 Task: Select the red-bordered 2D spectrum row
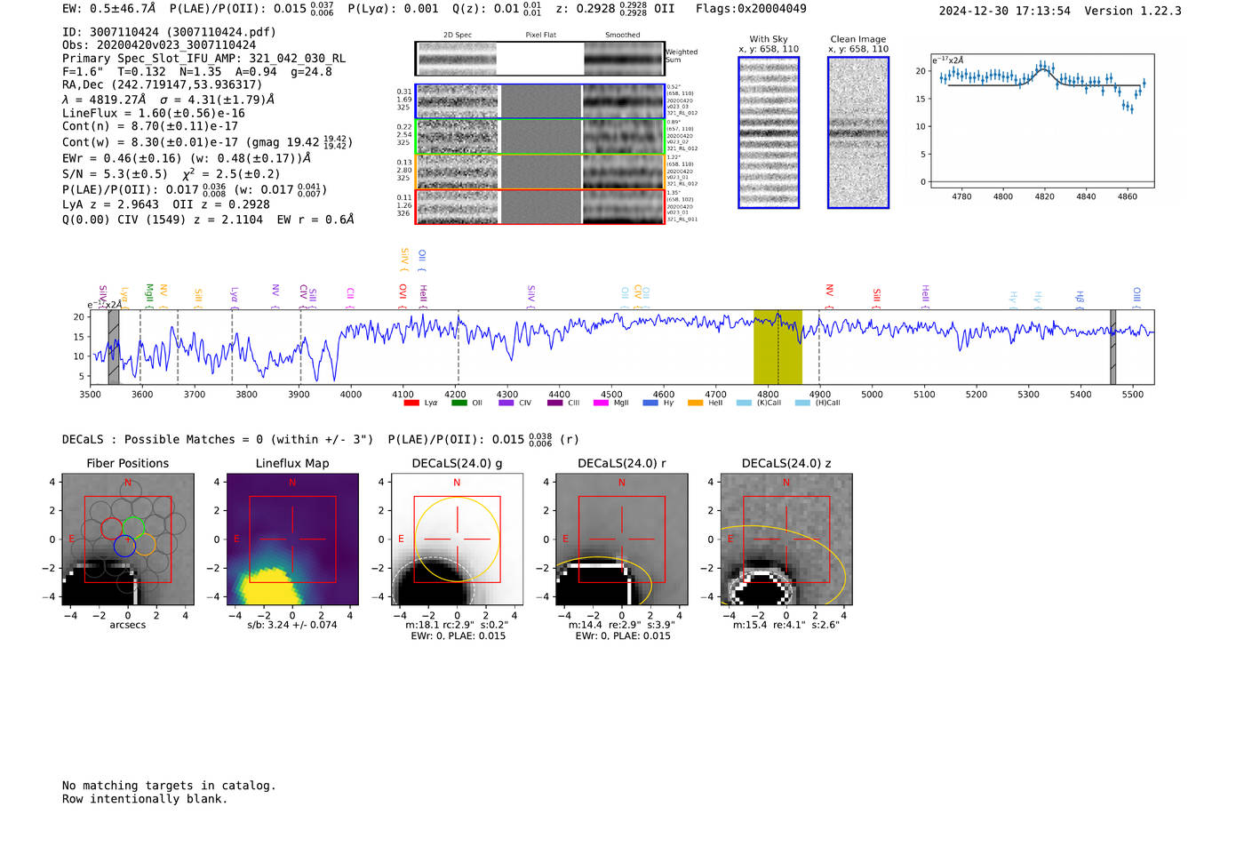[x=539, y=206]
